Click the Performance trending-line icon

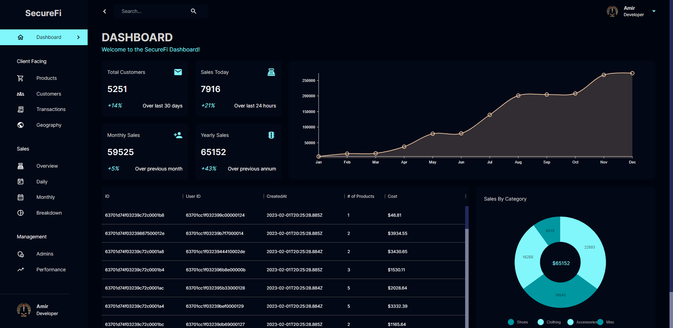21,270
